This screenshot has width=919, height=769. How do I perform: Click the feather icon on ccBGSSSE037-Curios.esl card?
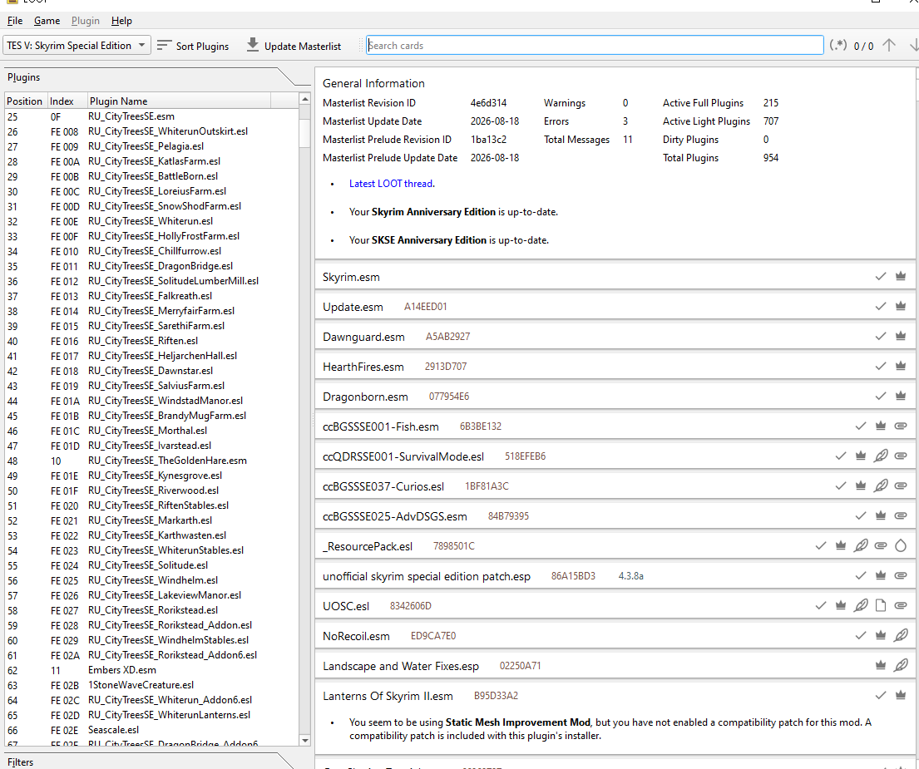(880, 486)
